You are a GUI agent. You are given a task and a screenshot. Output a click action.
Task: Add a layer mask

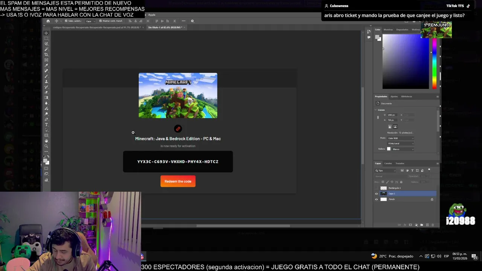[410, 225]
